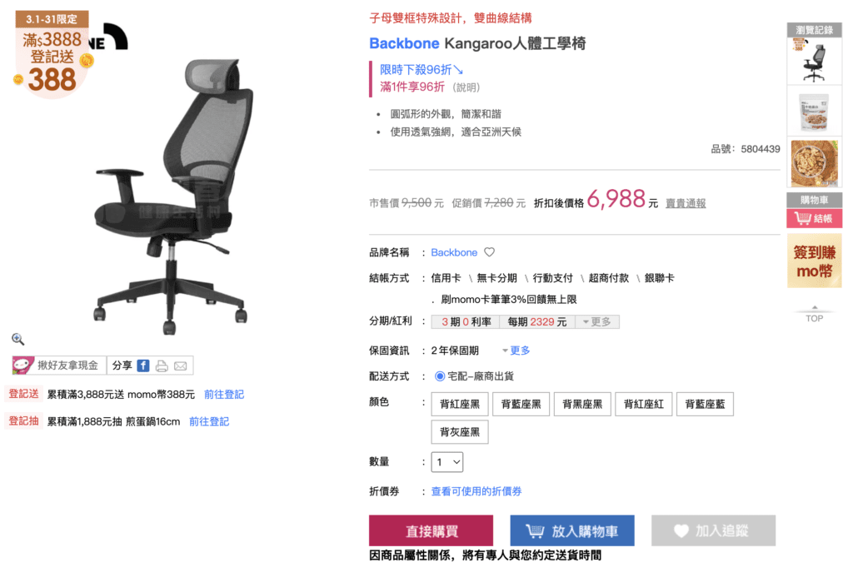Click the 直接購買 buy now button
Screen dimensions: 853x567
pyautogui.click(x=431, y=530)
